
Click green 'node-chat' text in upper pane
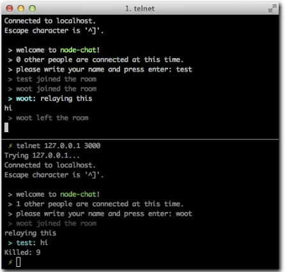[78, 50]
